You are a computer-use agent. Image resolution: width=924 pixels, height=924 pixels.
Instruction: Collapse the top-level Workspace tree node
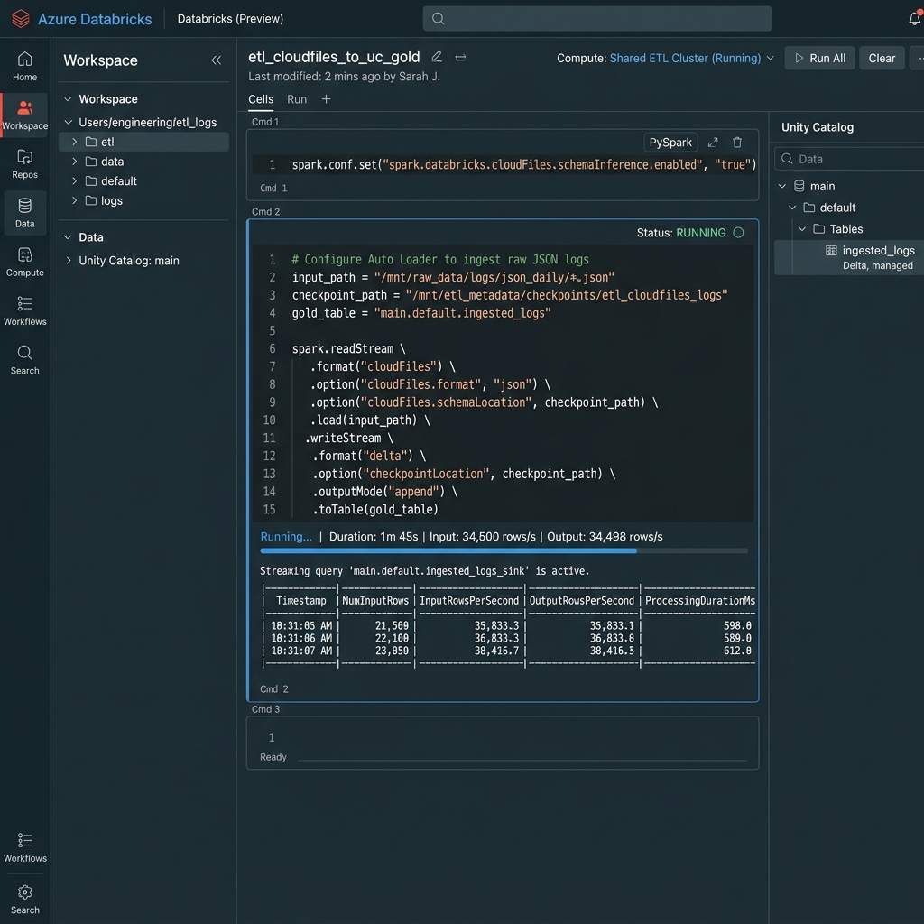click(68, 99)
